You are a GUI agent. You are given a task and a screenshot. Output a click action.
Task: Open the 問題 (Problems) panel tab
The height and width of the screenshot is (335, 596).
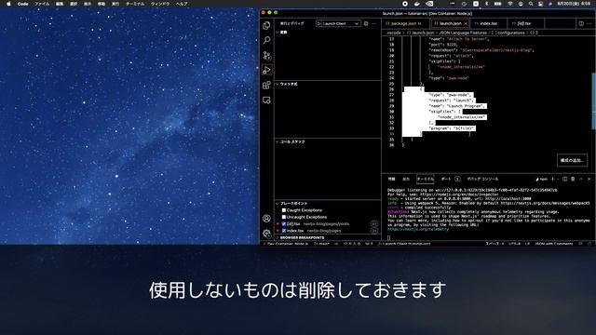pos(391,179)
